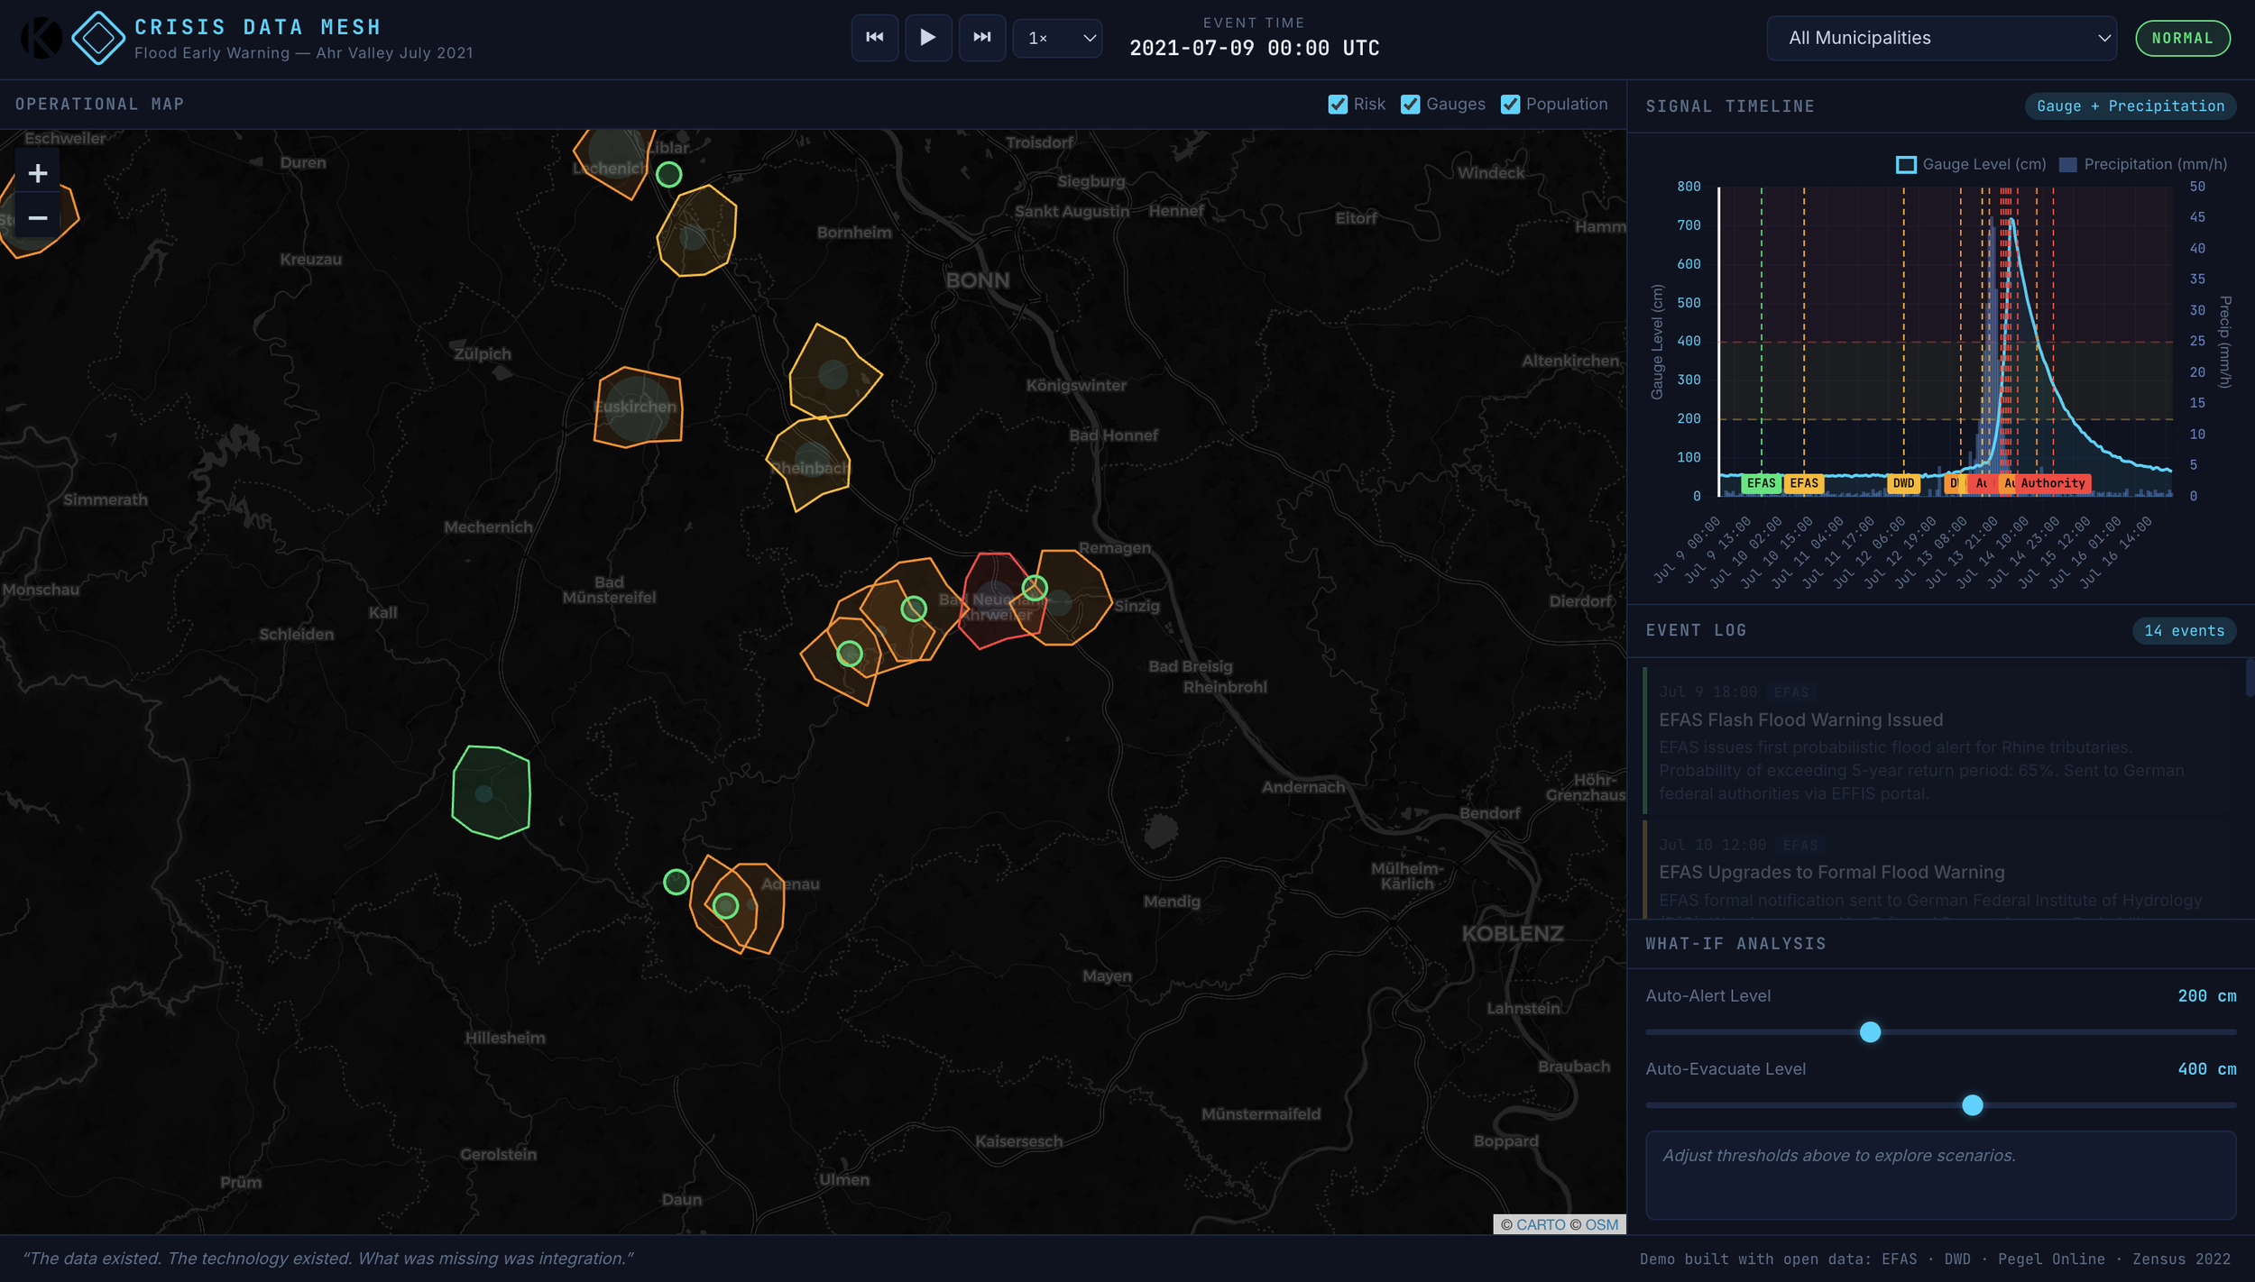2255x1282 pixels.
Task: Zoom in on the map
Action: 38,173
